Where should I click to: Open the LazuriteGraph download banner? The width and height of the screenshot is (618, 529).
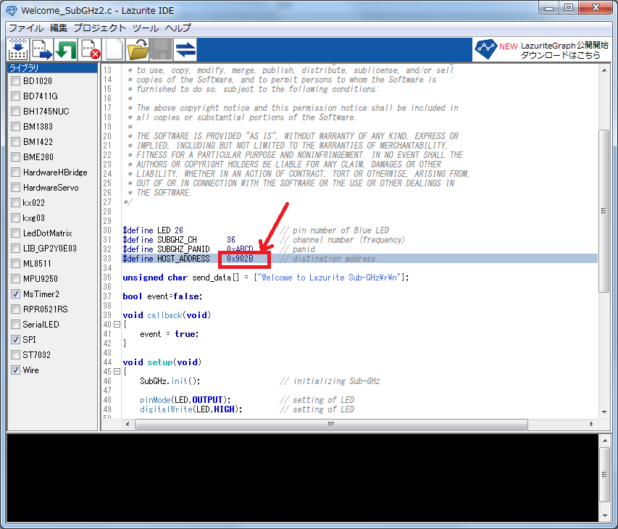click(542, 50)
